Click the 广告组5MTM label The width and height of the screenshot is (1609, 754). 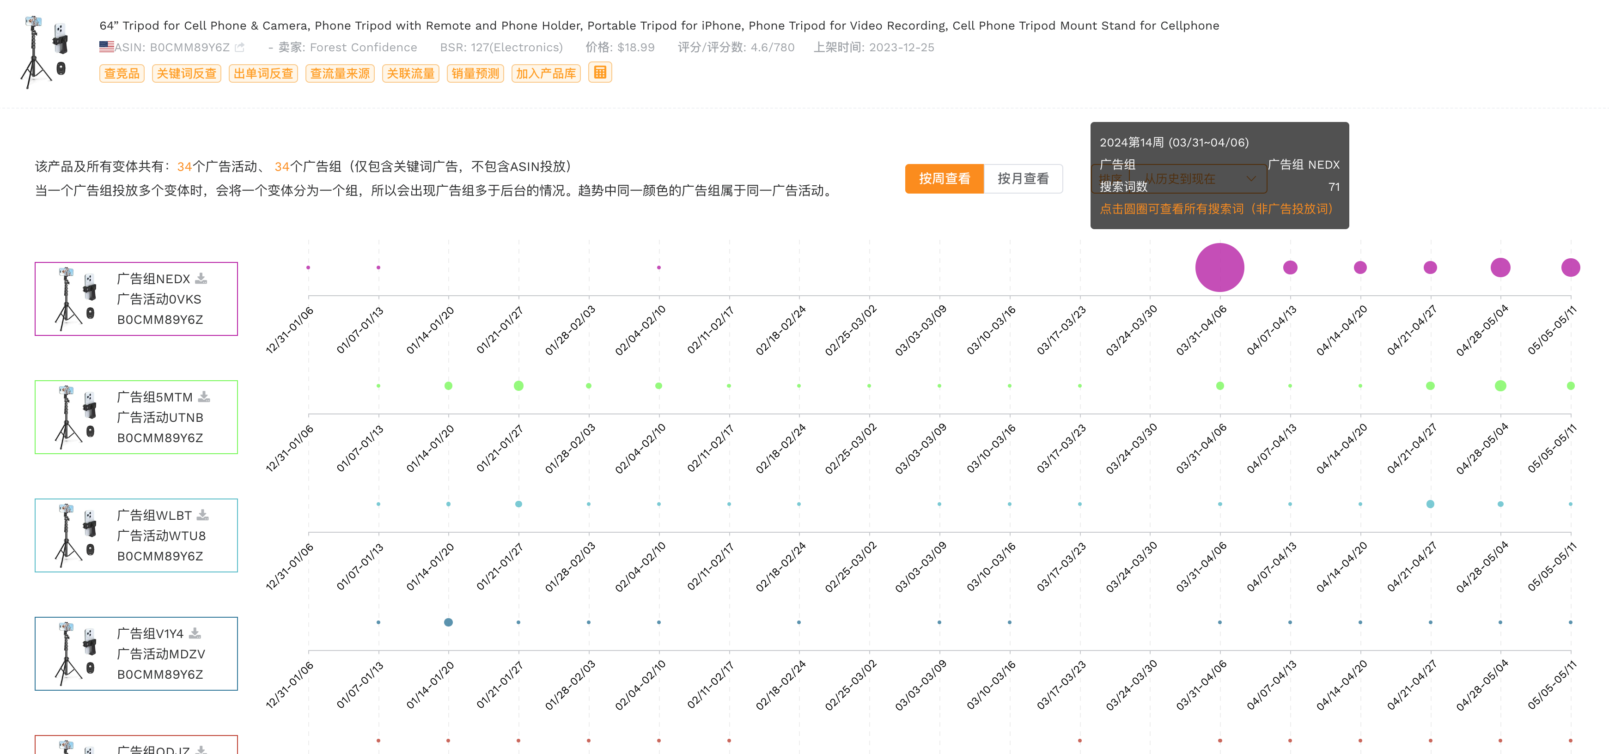point(155,397)
